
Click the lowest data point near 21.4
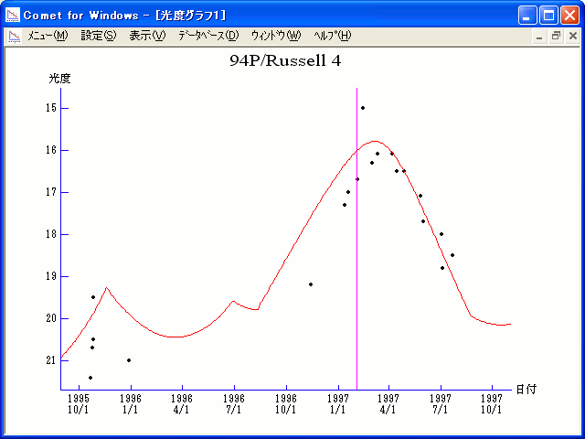pos(90,378)
